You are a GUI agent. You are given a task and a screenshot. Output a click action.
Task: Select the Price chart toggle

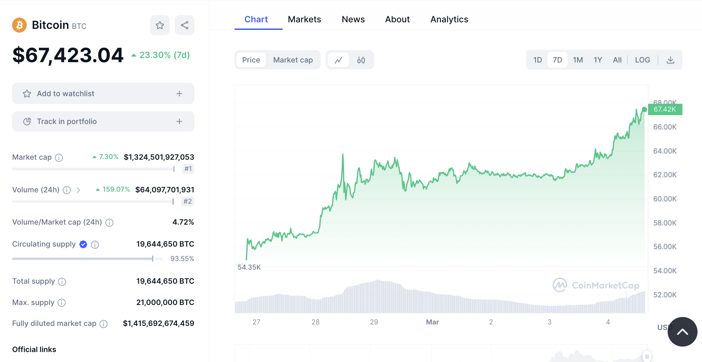tap(251, 60)
